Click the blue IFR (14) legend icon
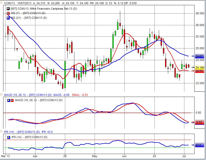The height and width of the screenshot is (160, 206). coord(9,137)
